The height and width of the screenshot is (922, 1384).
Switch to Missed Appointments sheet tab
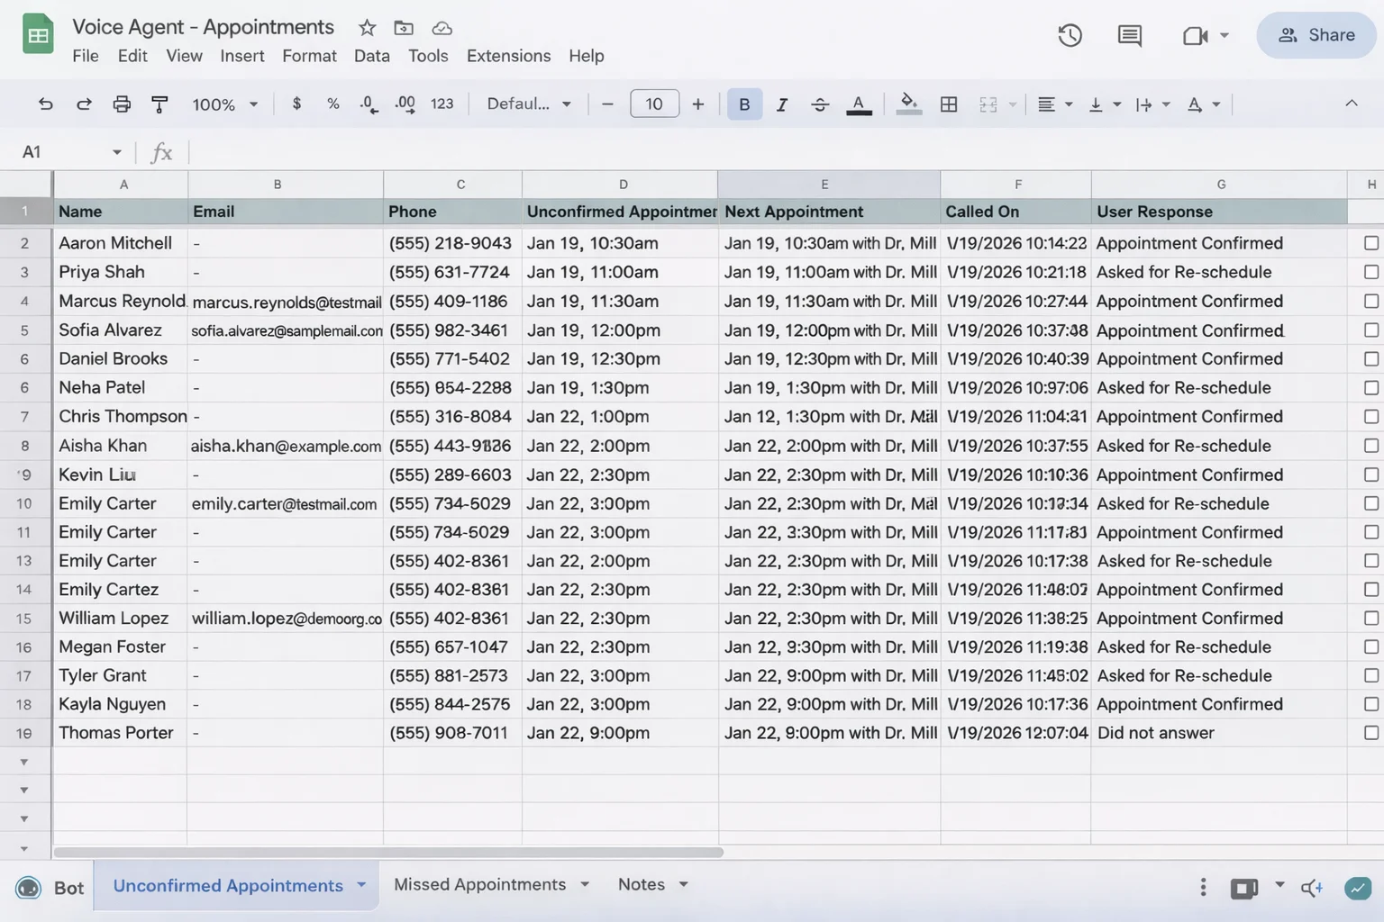[x=479, y=884]
